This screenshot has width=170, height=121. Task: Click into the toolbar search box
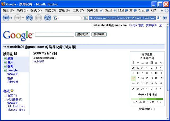70,18
